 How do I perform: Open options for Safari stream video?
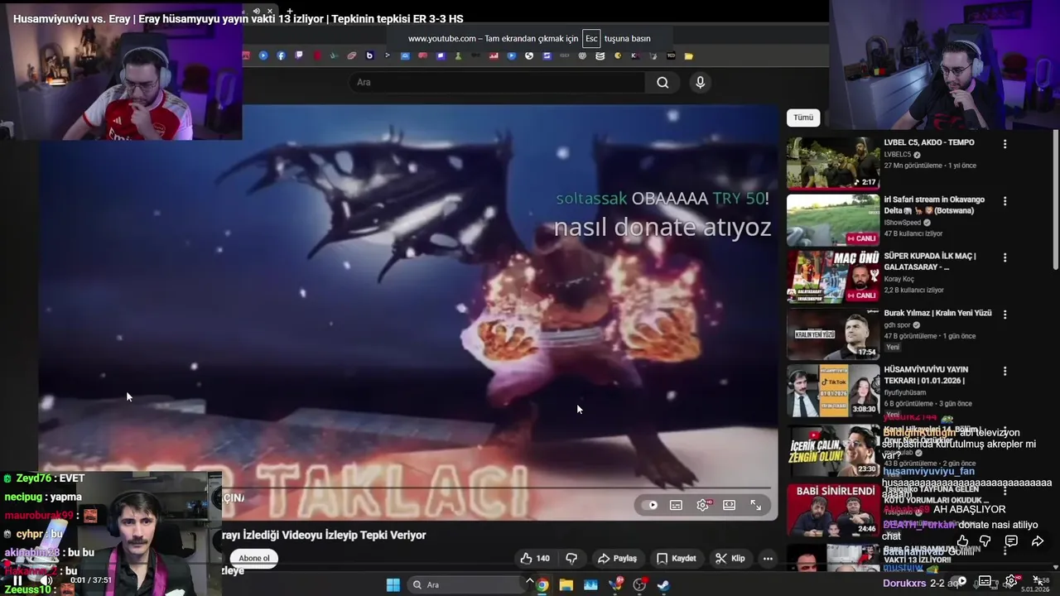pyautogui.click(x=1005, y=201)
